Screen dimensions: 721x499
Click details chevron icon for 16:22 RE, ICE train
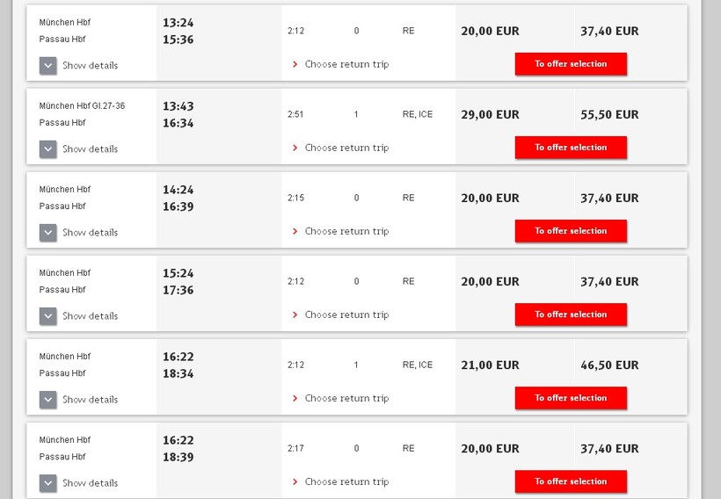[48, 400]
